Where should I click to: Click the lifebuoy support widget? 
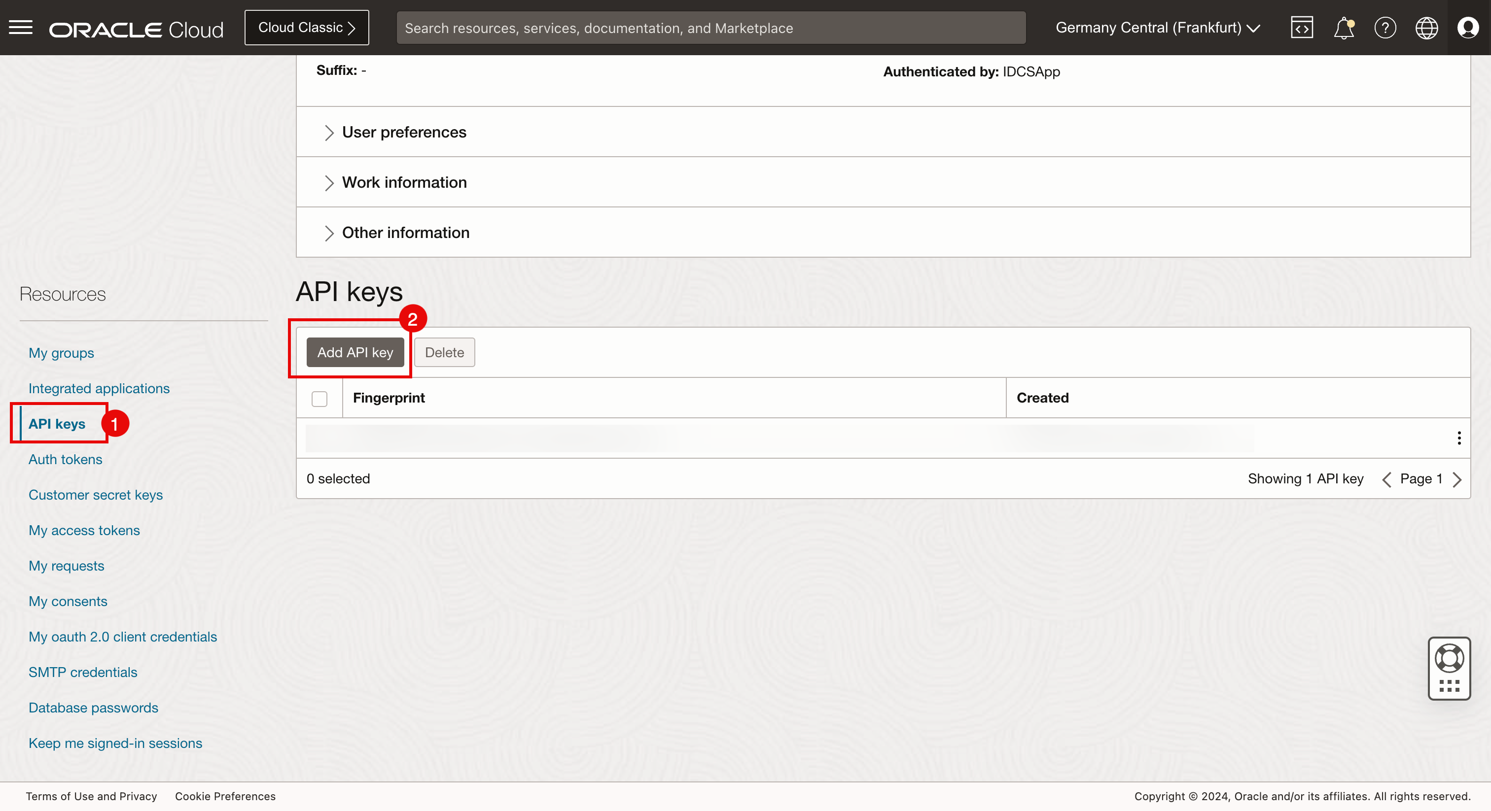(1449, 659)
